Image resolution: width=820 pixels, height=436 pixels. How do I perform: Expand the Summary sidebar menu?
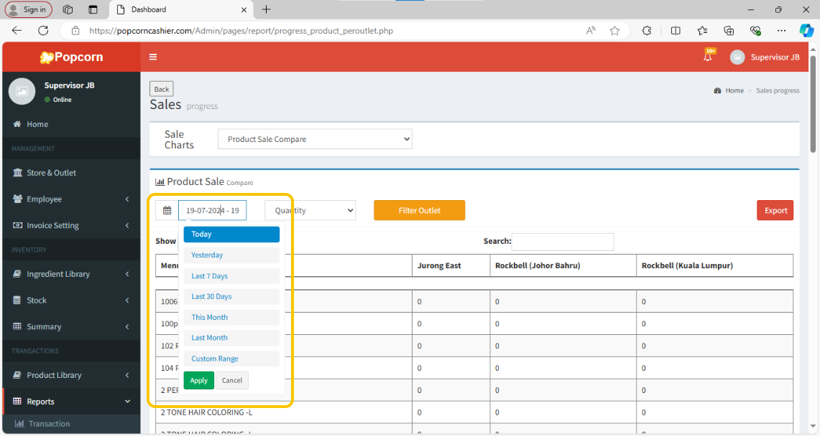tap(71, 326)
